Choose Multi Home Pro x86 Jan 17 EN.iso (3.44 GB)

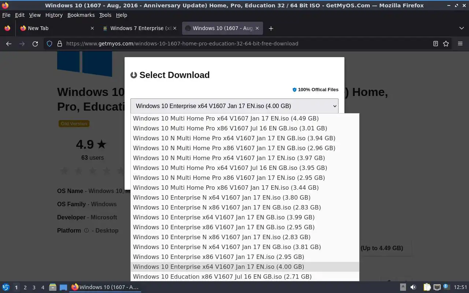[x=245, y=188]
